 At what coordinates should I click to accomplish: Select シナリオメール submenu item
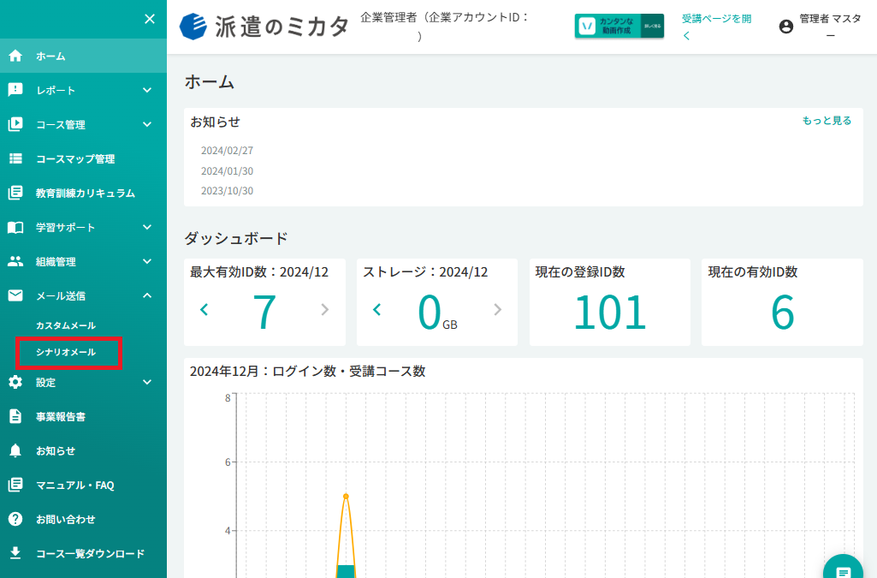click(66, 352)
